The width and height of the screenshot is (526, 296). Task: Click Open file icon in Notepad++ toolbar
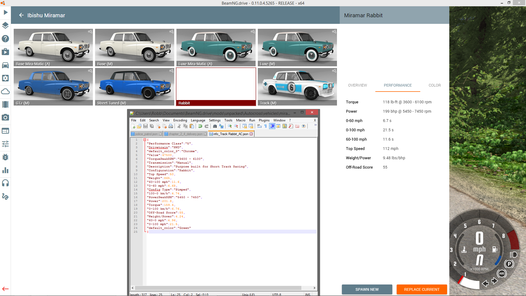tap(139, 126)
